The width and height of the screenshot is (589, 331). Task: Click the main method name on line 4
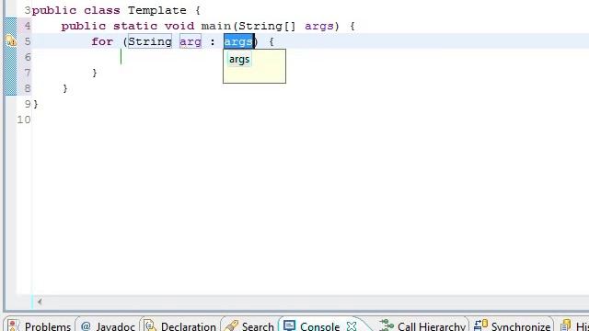click(x=216, y=26)
